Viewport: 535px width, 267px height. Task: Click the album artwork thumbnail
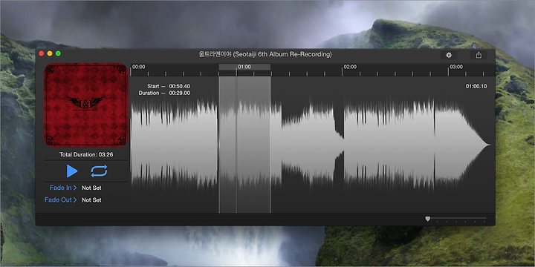tap(85, 105)
